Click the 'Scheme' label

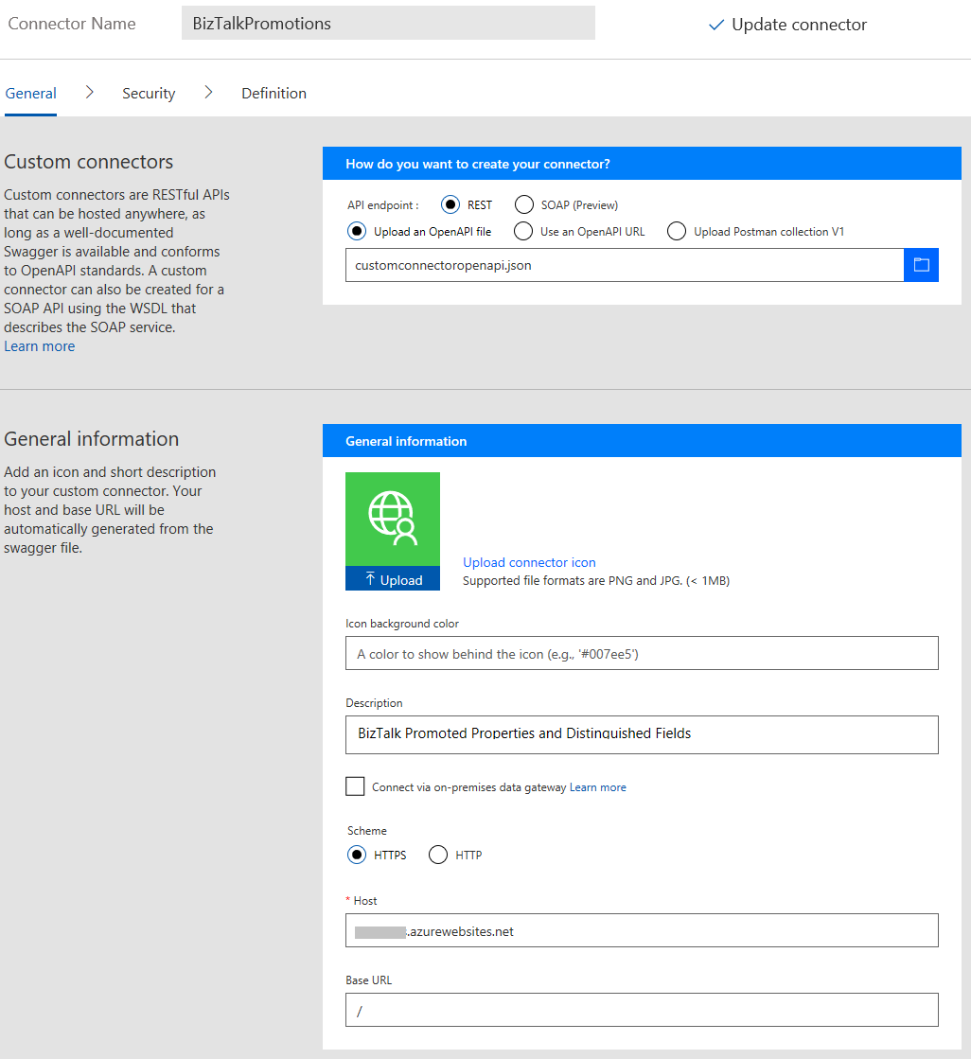367,831
